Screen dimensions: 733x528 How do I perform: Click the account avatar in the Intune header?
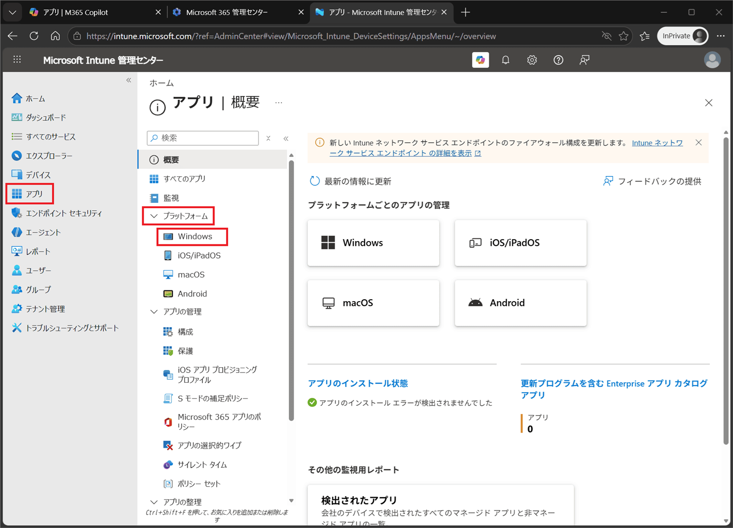pos(712,60)
